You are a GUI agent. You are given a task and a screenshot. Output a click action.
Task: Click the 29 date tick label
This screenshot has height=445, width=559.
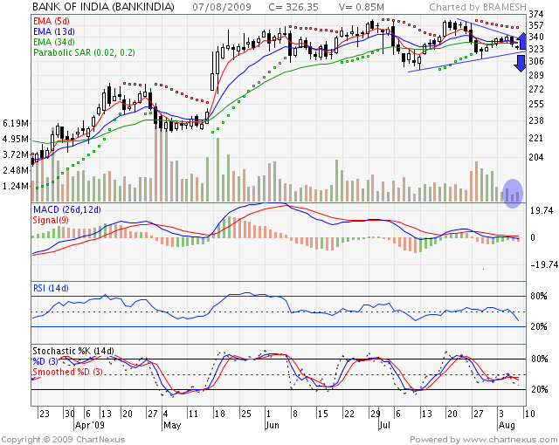[375, 414]
